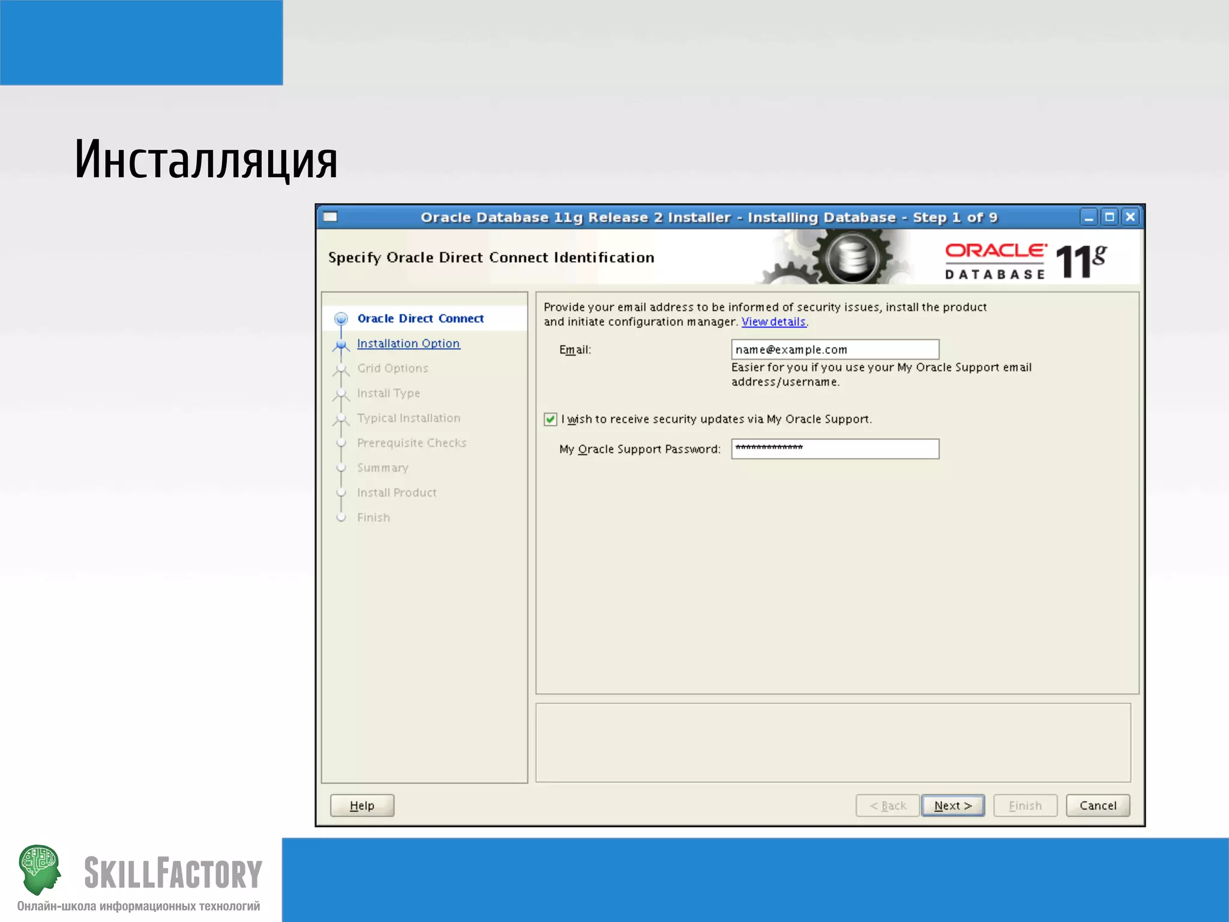
Task: Click the SkillFactory brain logo
Action: tap(40, 870)
